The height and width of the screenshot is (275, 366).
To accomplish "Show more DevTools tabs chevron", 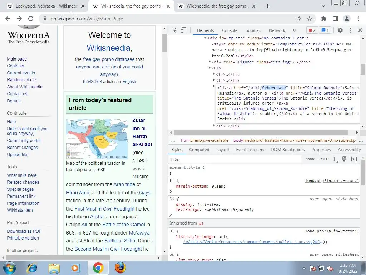I will pyautogui.click(x=294, y=30).
